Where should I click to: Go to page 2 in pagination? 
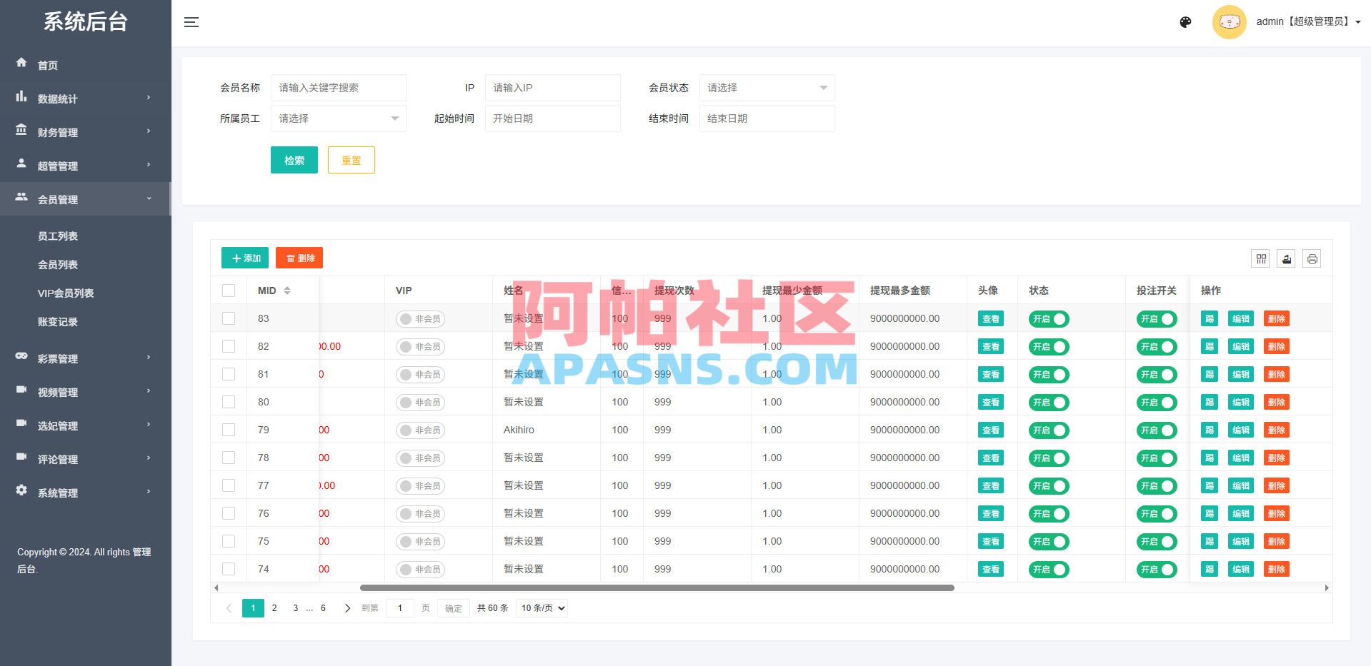[x=274, y=608]
